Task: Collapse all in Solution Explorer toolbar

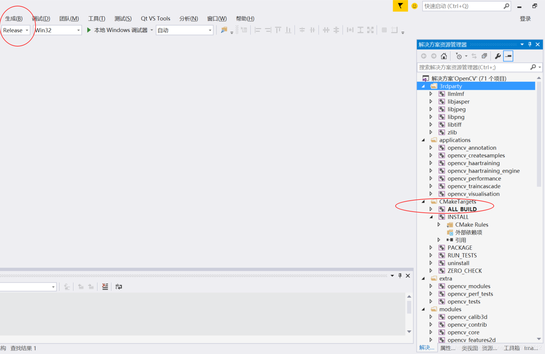Action: point(484,56)
